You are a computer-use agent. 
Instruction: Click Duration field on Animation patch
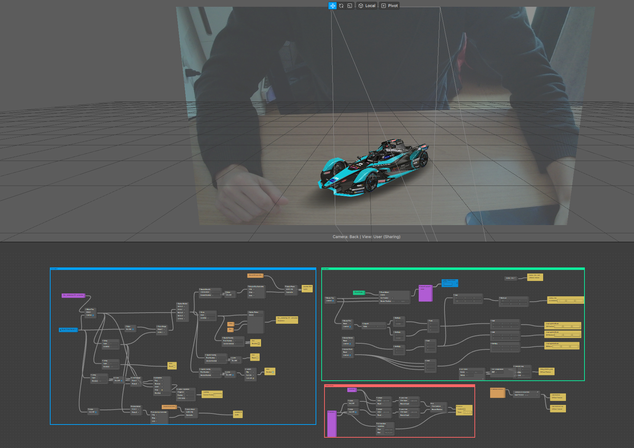pyautogui.click(x=165, y=393)
